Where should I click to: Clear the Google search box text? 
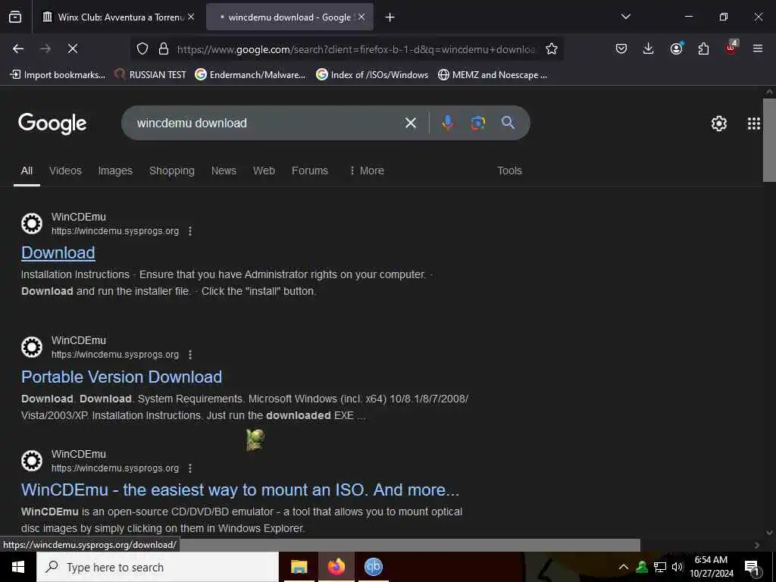(x=411, y=123)
